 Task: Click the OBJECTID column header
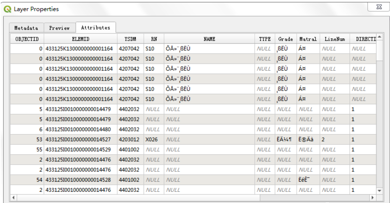tap(27, 39)
